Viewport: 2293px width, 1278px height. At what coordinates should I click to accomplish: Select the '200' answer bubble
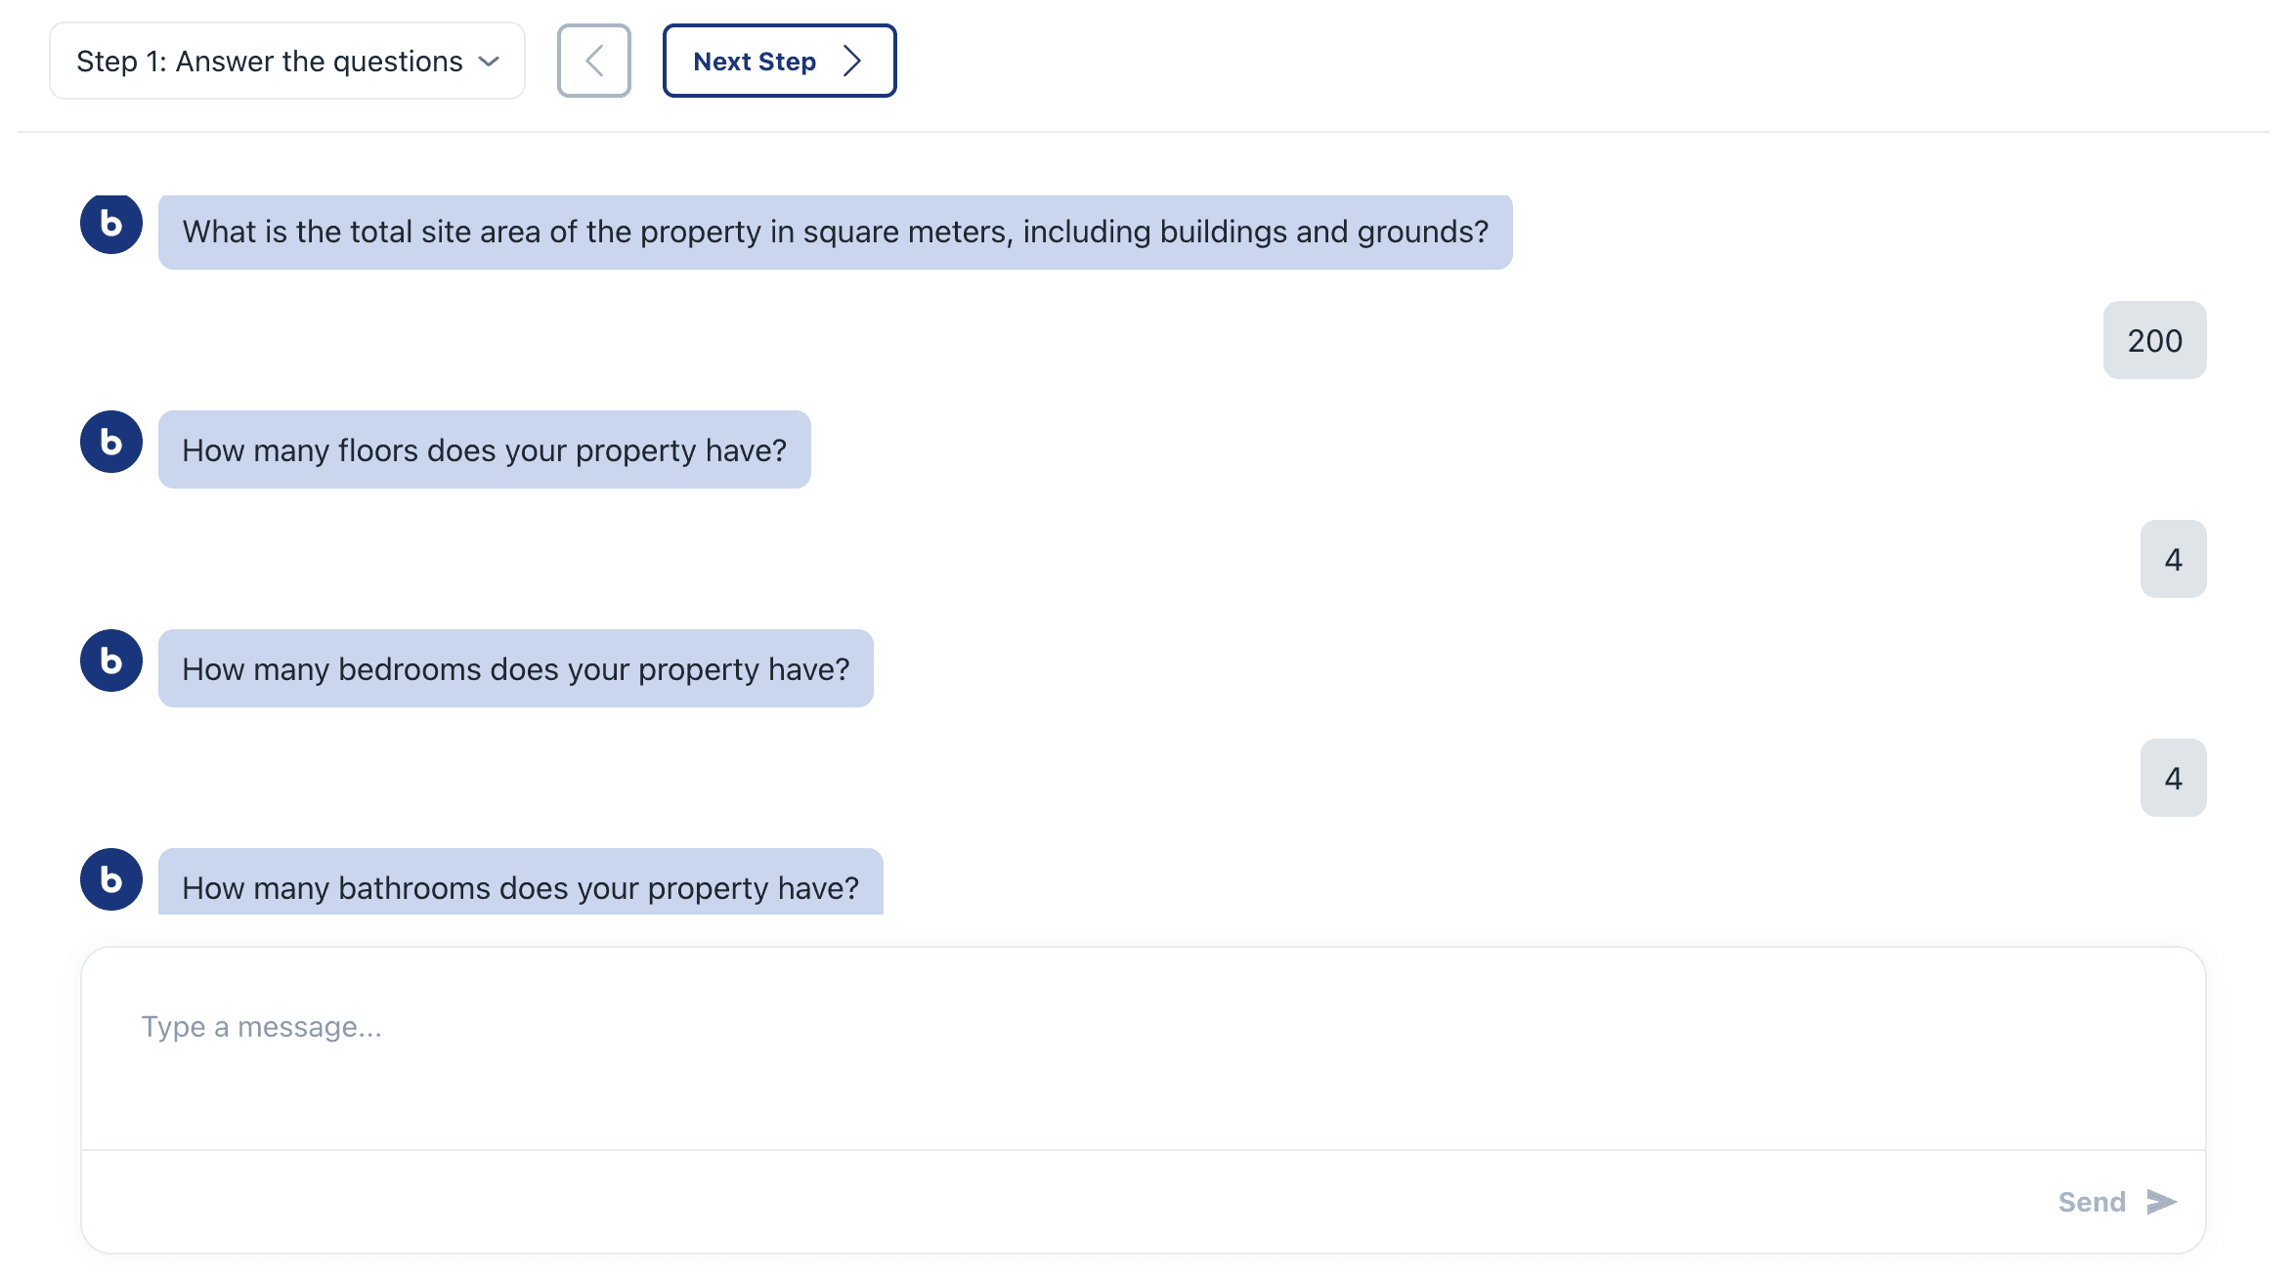(2154, 340)
